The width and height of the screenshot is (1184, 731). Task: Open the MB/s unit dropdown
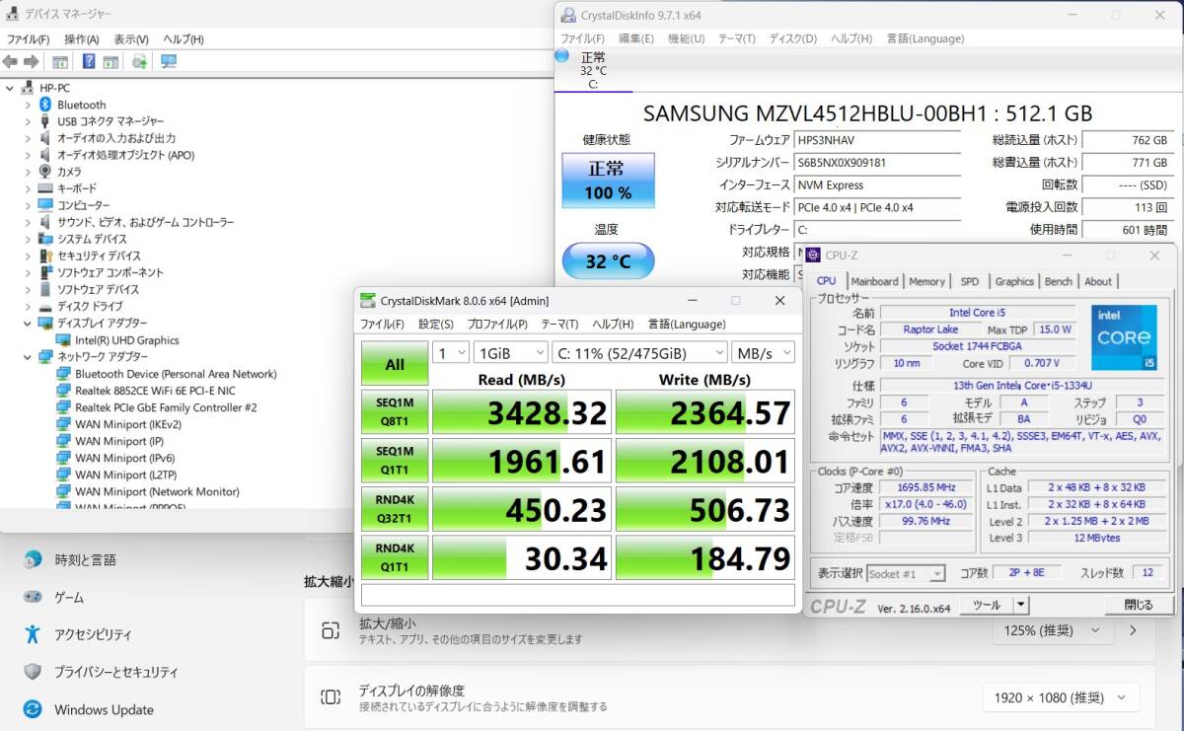pyautogui.click(x=763, y=352)
